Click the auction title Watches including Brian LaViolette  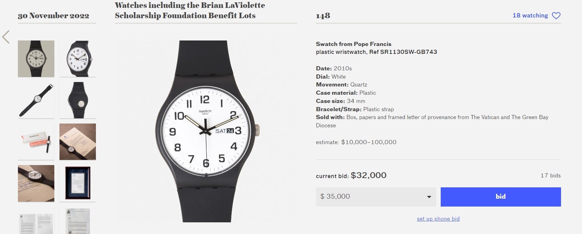190,10
